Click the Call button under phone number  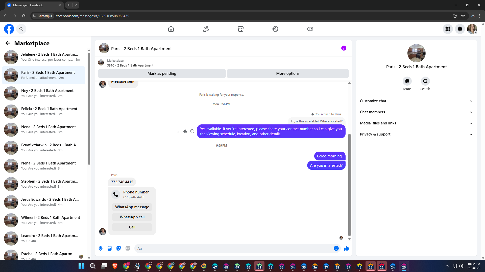pyautogui.click(x=132, y=227)
